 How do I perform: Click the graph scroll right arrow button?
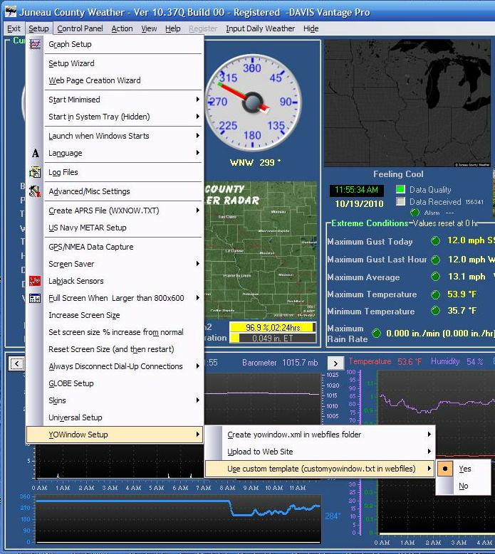(335, 364)
